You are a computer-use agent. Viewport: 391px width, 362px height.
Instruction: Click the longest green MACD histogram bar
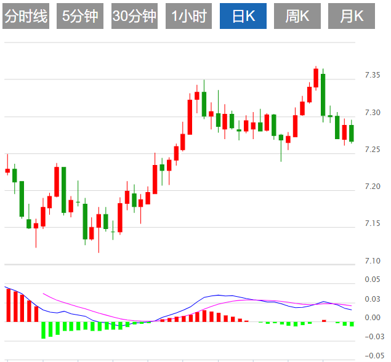click(43, 330)
